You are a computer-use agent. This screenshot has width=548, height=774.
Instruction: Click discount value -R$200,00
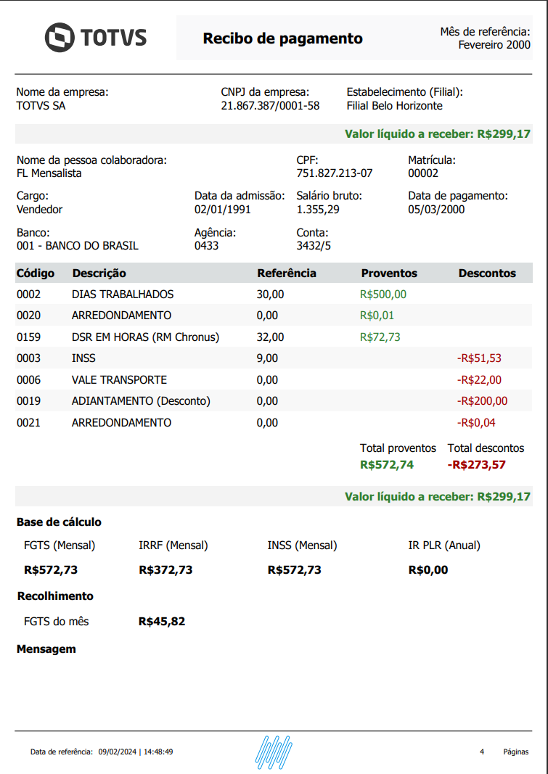(483, 401)
